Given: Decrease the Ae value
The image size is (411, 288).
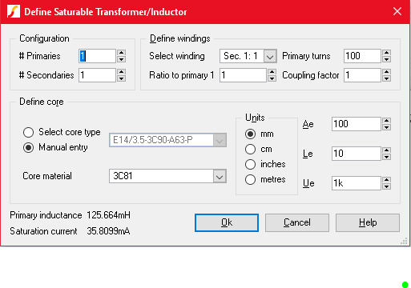Looking at the screenshot, I should [386, 127].
